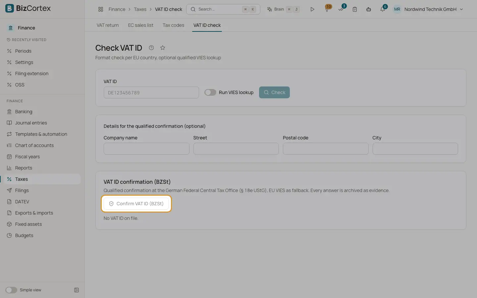Star the Check VAT ID page as favorite
This screenshot has height=298, width=477.
[163, 48]
